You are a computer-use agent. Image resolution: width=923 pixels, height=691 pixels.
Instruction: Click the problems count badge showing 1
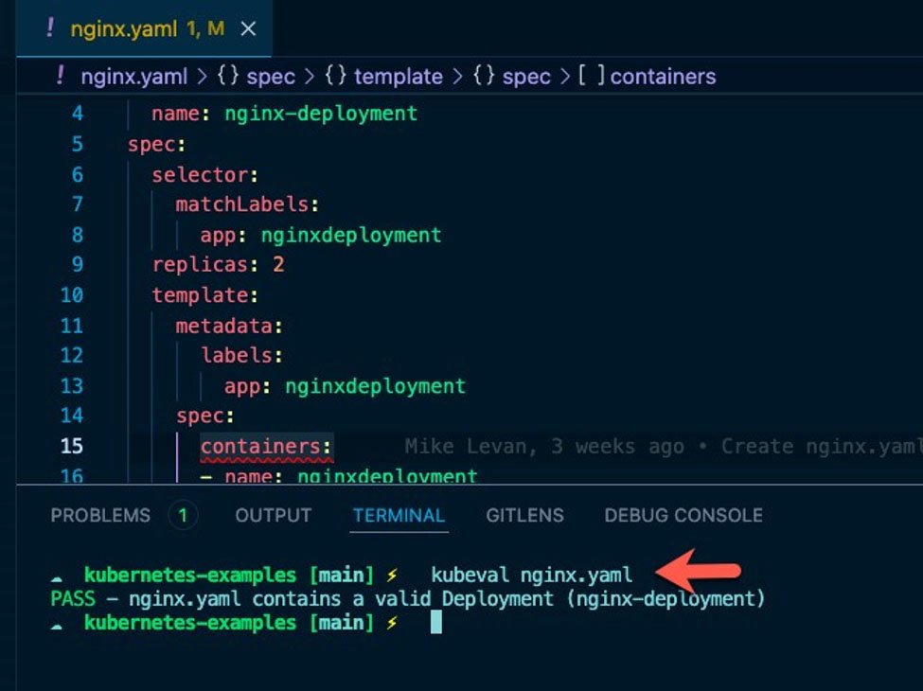click(x=183, y=516)
